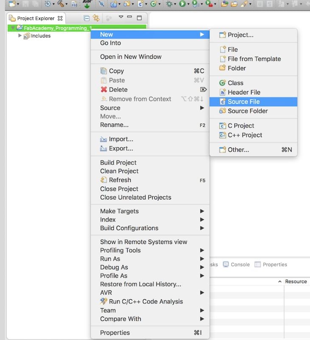Select Folder in the New submenu
310x340 pixels.
coord(253,68)
